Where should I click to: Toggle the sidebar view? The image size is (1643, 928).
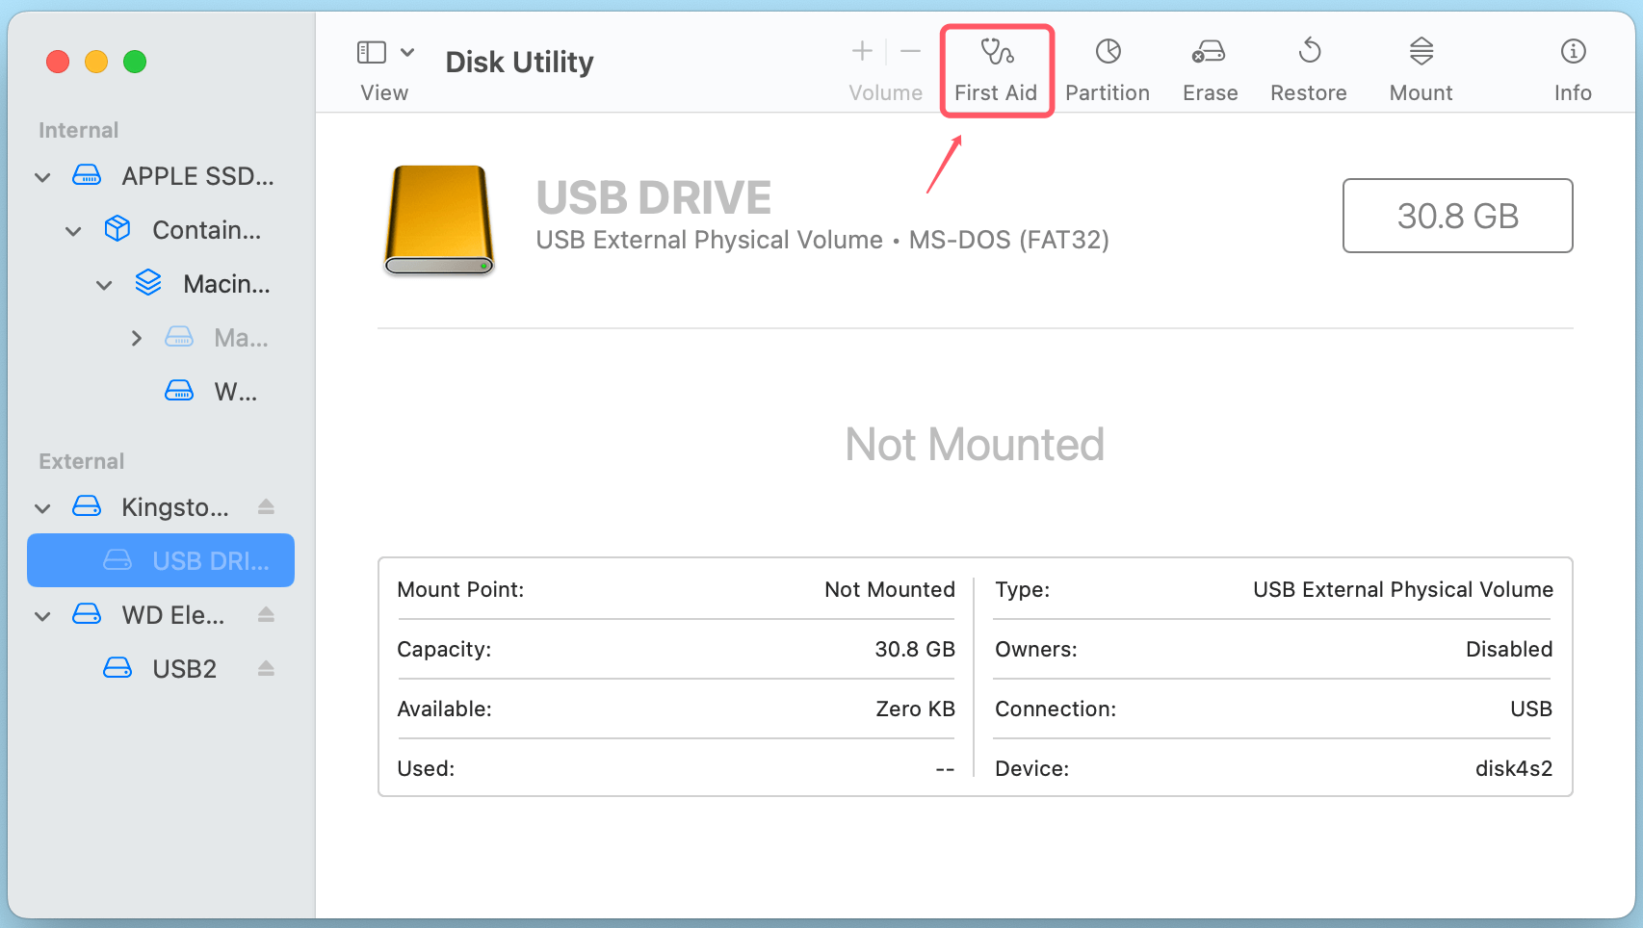(x=371, y=52)
